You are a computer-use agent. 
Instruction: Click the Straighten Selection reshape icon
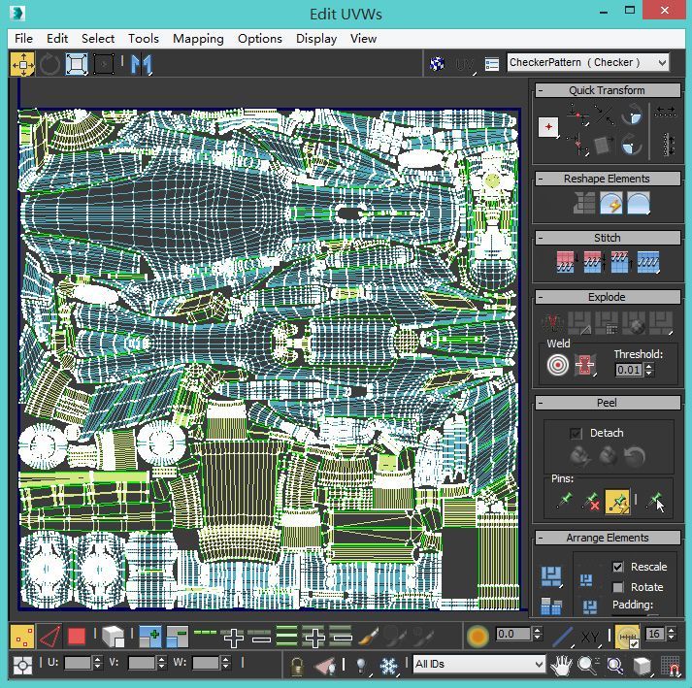tap(584, 203)
